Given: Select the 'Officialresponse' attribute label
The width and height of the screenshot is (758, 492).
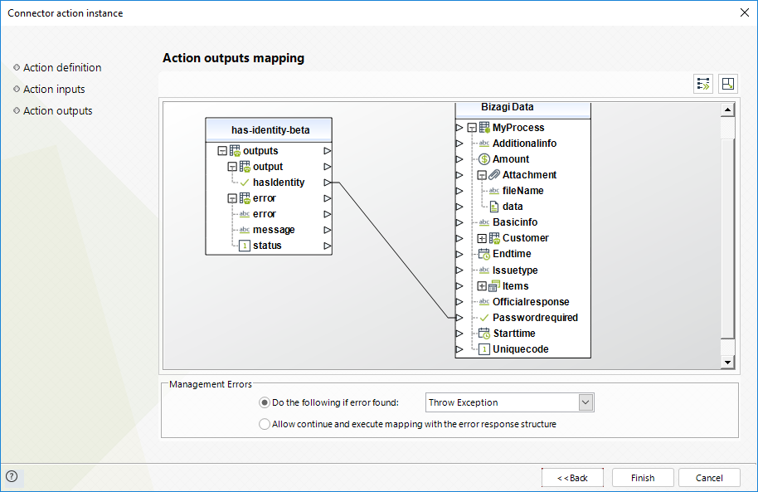Looking at the screenshot, I should [x=531, y=302].
